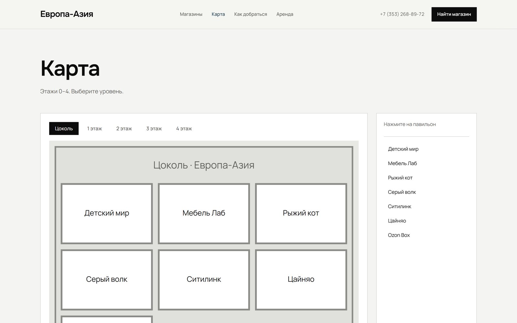Click the Нажмите на павильон hint text
517x323 pixels.
click(x=410, y=124)
